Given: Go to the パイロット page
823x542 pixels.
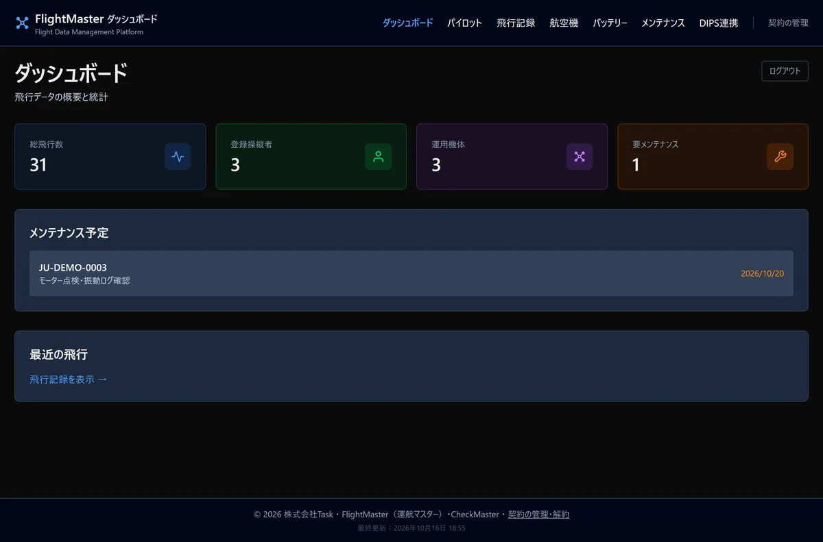Looking at the screenshot, I should point(465,23).
